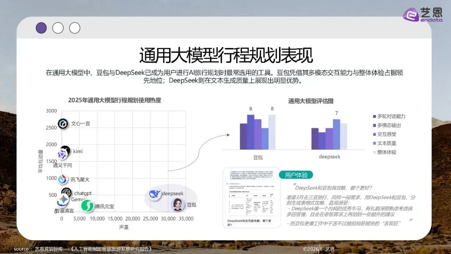Click the 整体体验 legend swatch
The width and height of the screenshot is (451, 254).
coord(375,152)
